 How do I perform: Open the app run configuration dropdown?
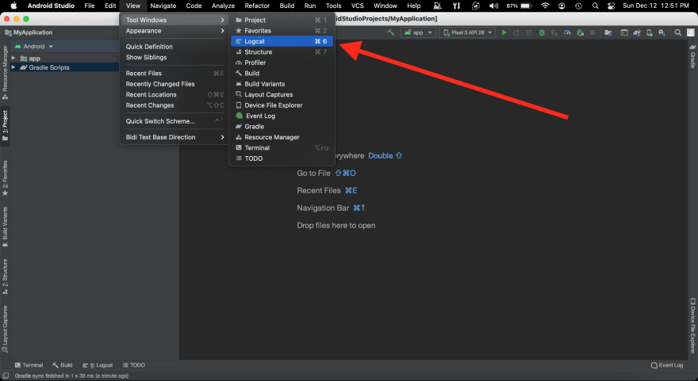coord(418,32)
